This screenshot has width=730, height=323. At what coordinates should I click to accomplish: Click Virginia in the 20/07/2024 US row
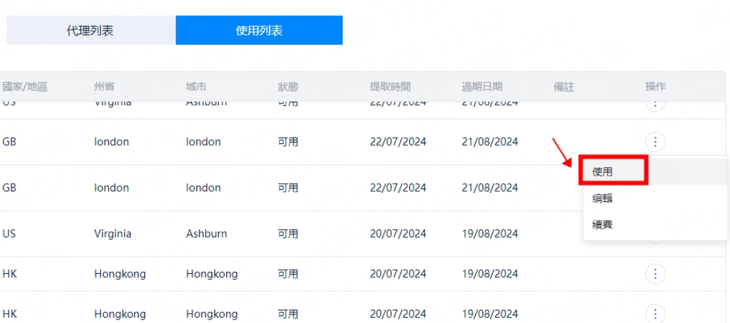tap(113, 234)
